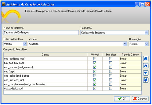
Task: Open the Formulário dropdown
Action: pos(146,33)
